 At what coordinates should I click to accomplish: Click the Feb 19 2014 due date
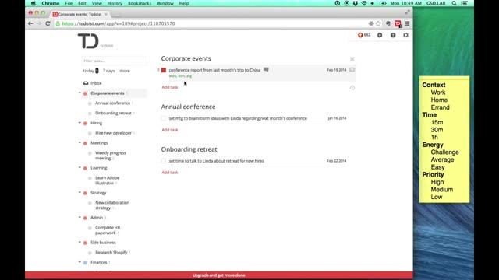tap(336, 70)
